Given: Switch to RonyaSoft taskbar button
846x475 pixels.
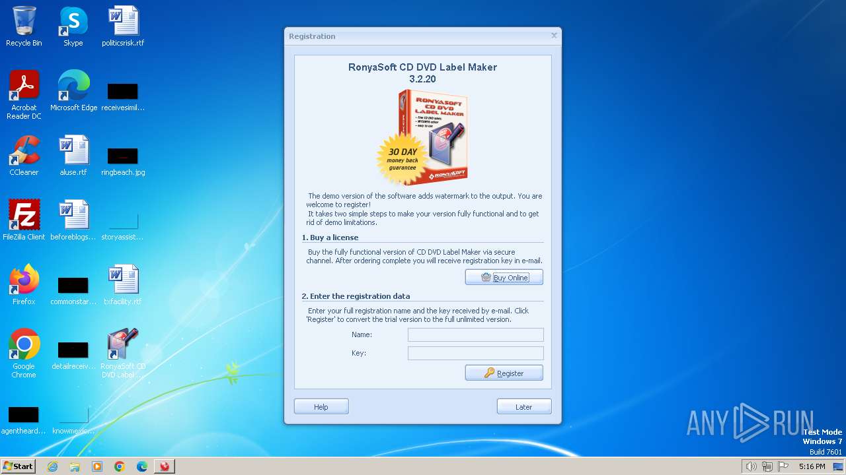Looking at the screenshot, I should click(165, 466).
